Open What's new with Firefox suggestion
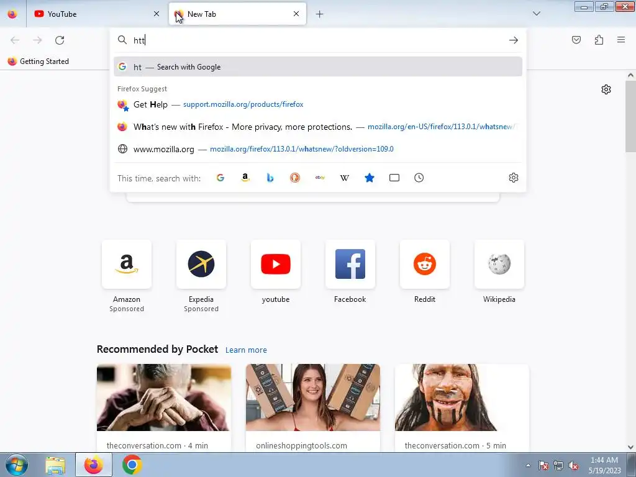 (x=318, y=127)
